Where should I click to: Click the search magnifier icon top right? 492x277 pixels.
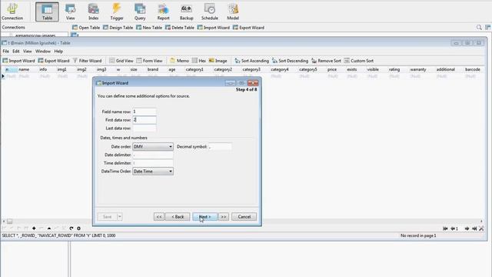point(479,28)
